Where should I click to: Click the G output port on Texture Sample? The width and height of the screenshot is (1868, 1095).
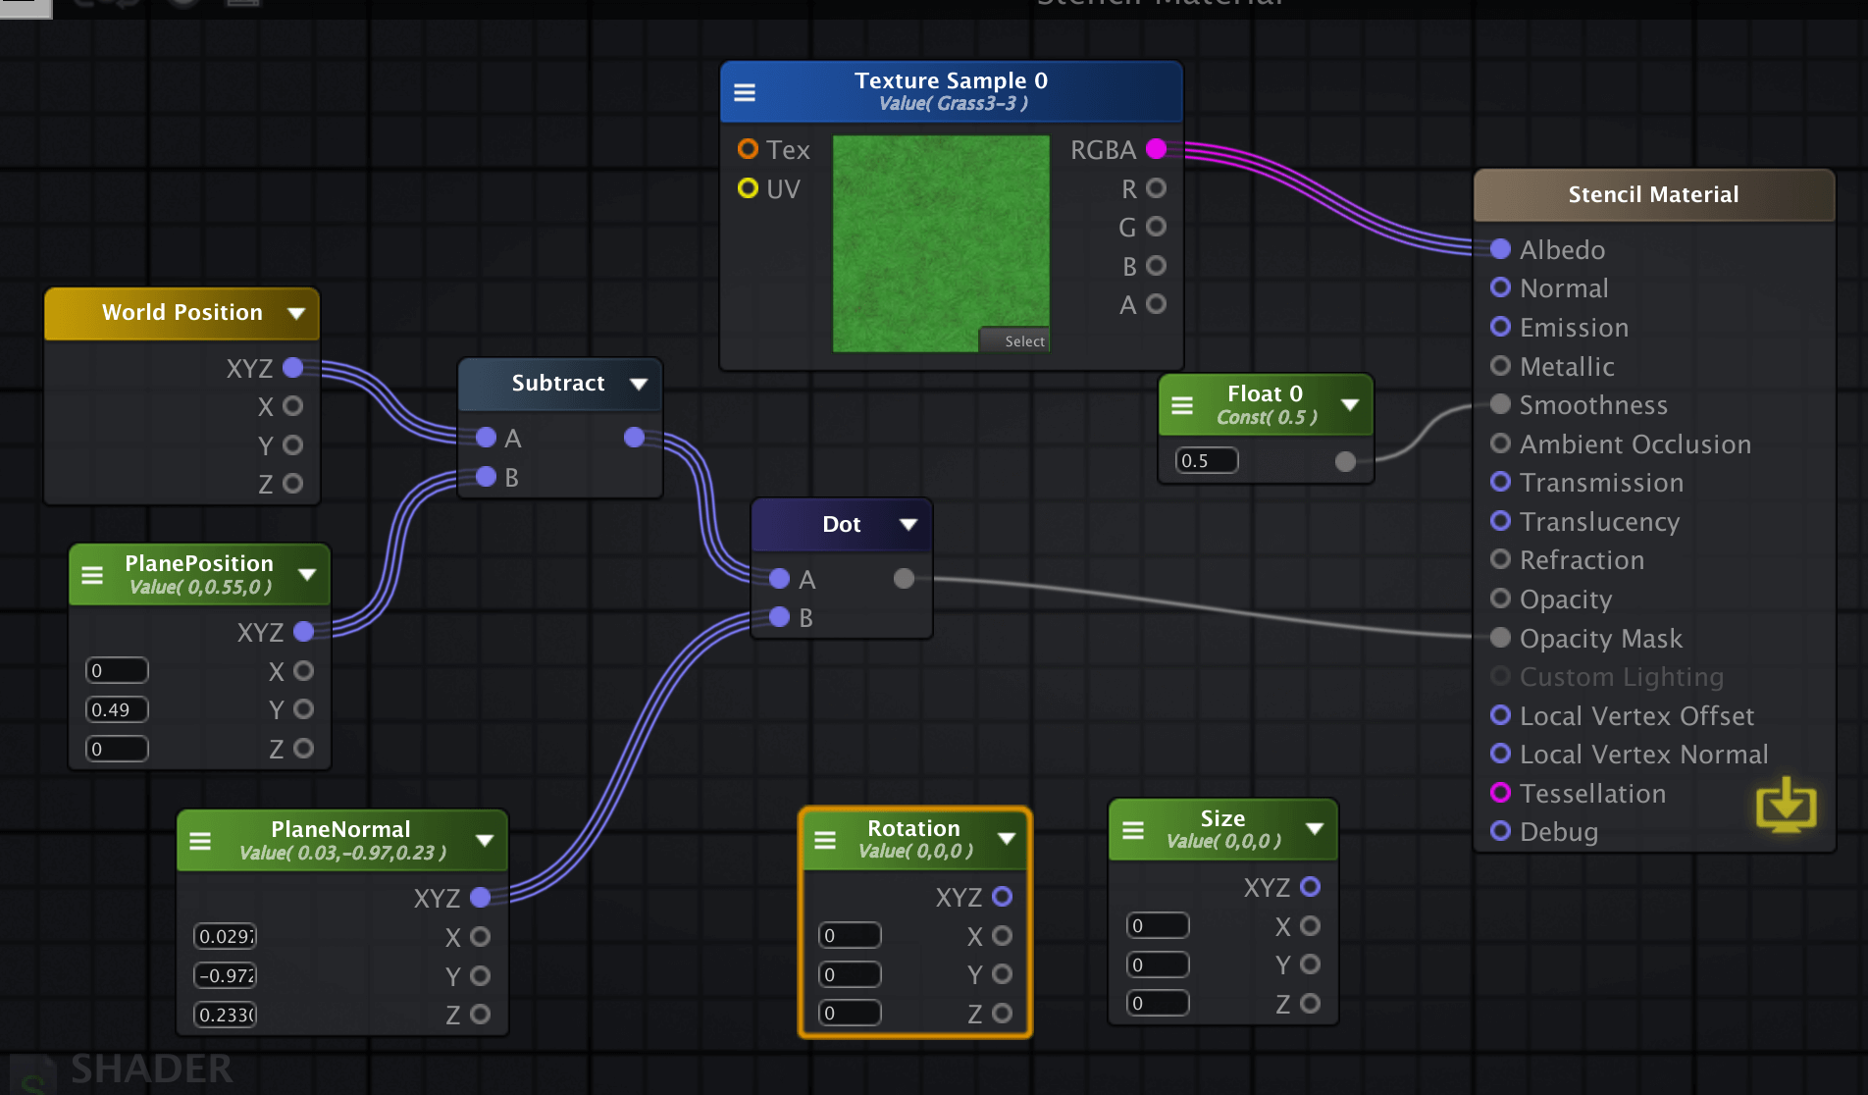tap(1157, 227)
